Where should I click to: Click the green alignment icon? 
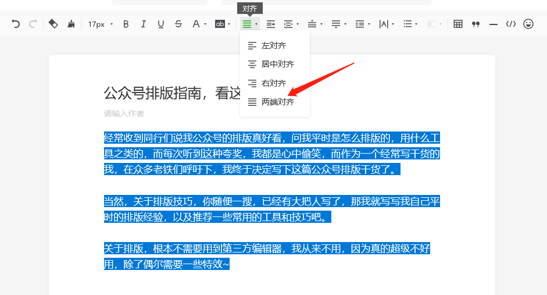pyautogui.click(x=247, y=24)
